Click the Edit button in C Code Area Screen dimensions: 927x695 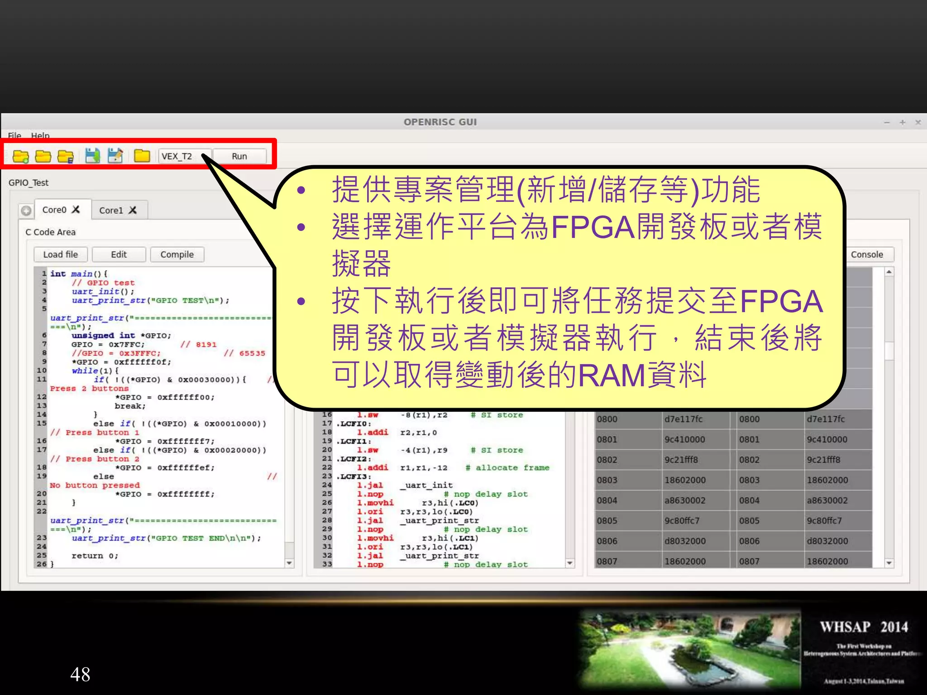point(119,254)
